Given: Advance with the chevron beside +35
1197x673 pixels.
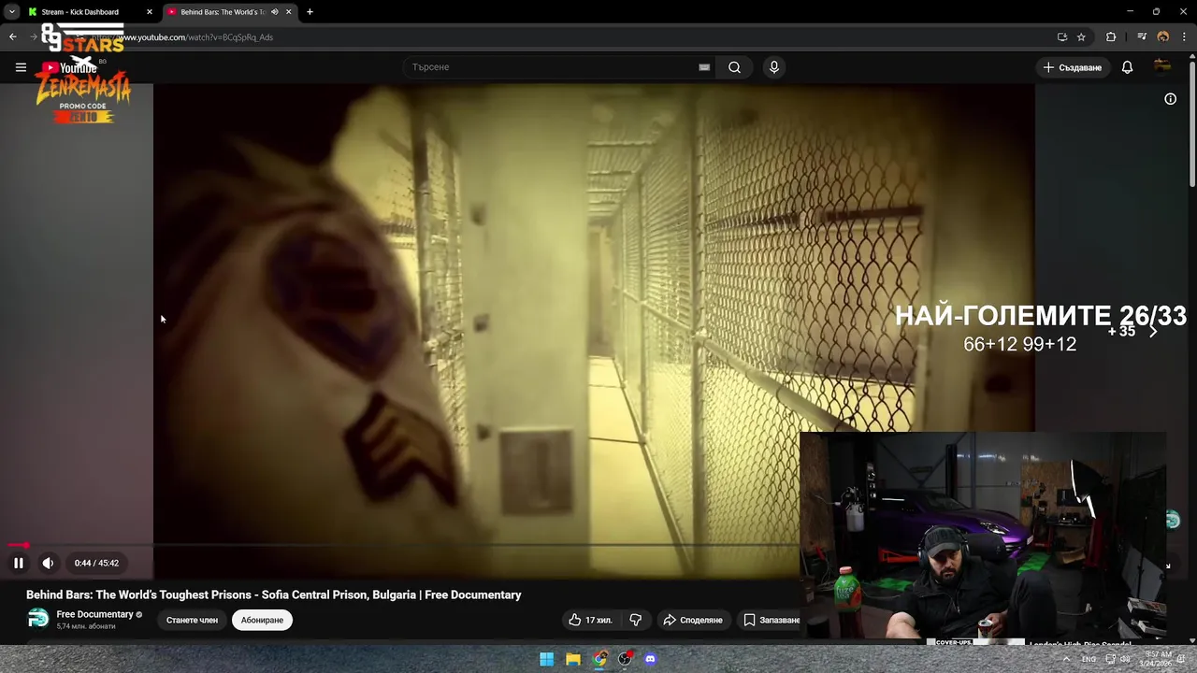Looking at the screenshot, I should click(1153, 331).
